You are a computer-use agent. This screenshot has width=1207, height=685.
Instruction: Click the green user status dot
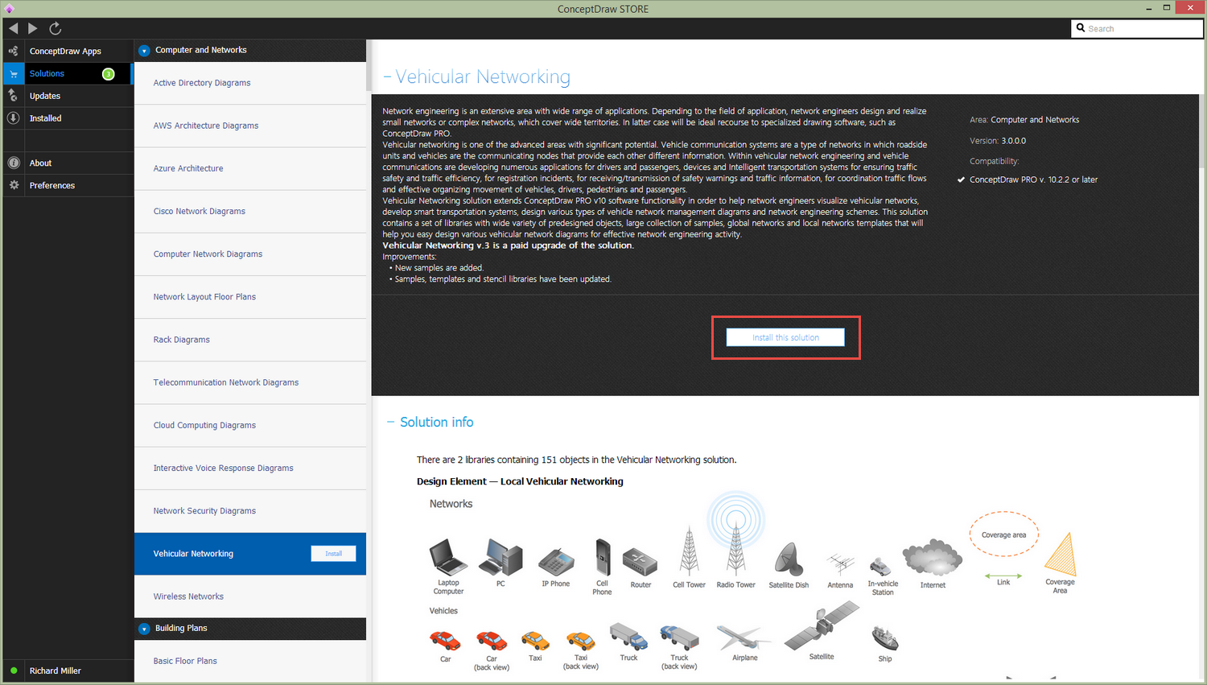pyautogui.click(x=14, y=671)
